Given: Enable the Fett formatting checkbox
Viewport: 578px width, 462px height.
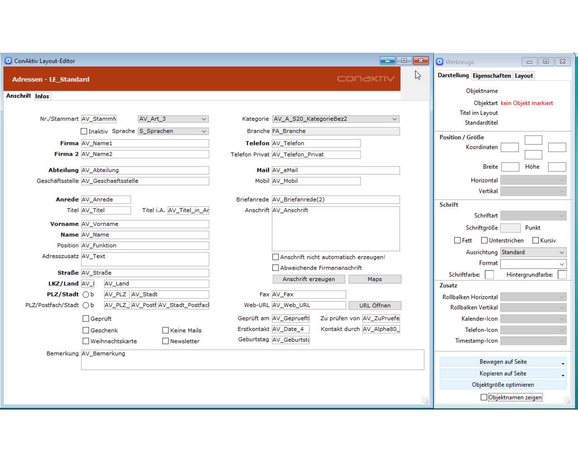Looking at the screenshot, I should tap(457, 240).
